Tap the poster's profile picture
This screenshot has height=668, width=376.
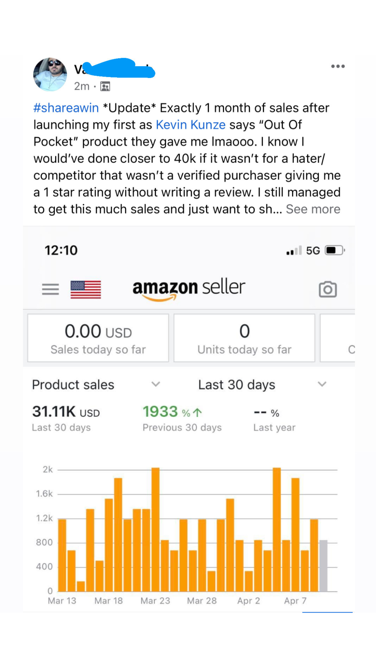[x=50, y=74]
